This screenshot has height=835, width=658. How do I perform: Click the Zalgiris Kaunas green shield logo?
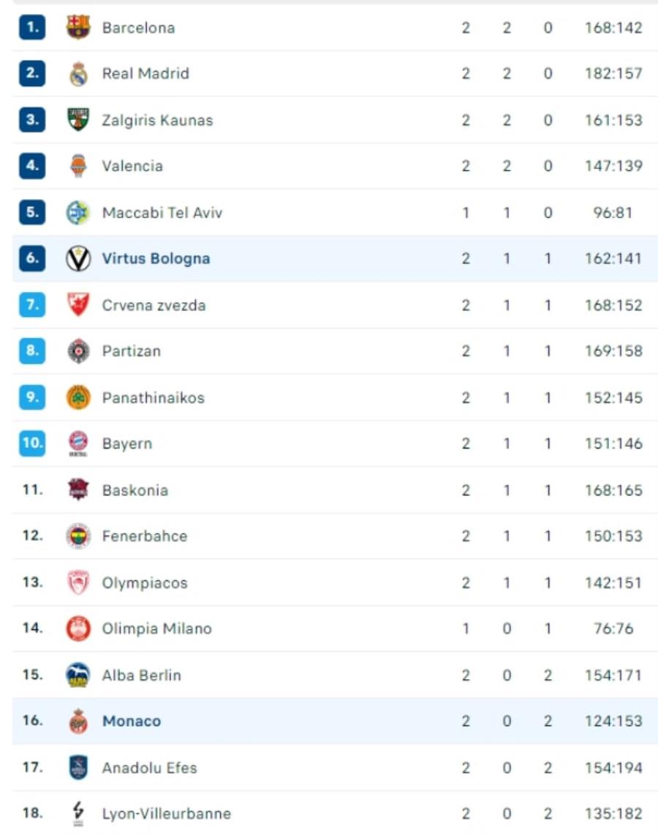tap(78, 120)
